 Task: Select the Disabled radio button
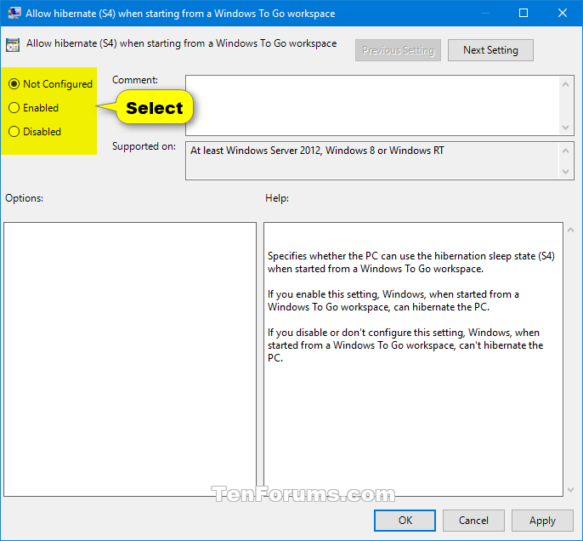coord(14,132)
